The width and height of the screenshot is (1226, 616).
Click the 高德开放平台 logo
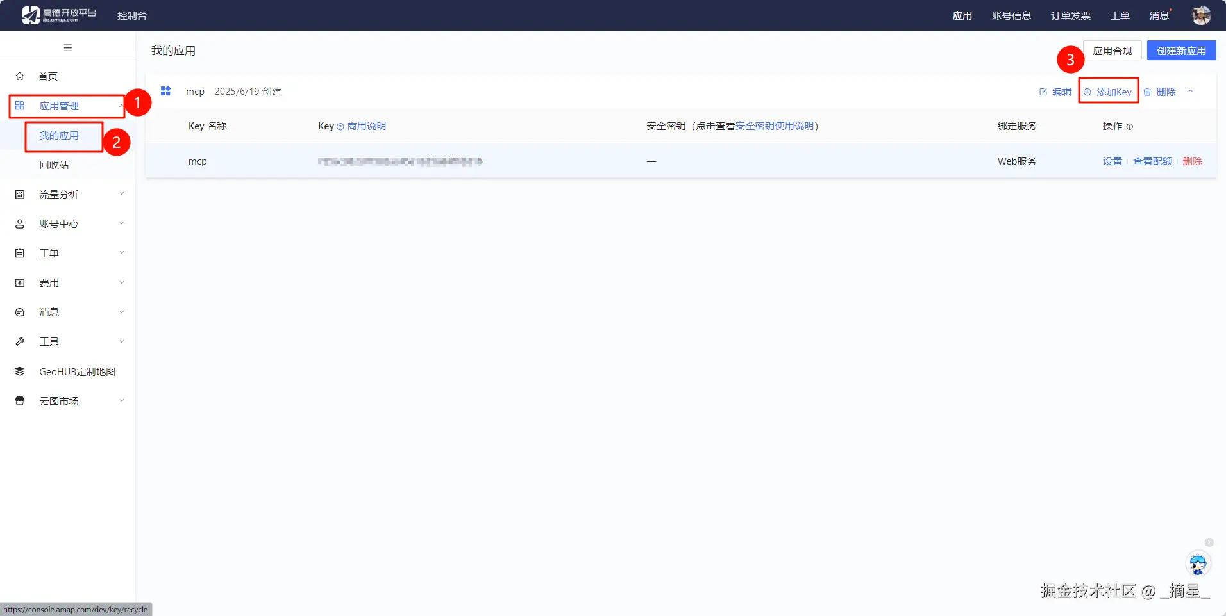(x=59, y=15)
